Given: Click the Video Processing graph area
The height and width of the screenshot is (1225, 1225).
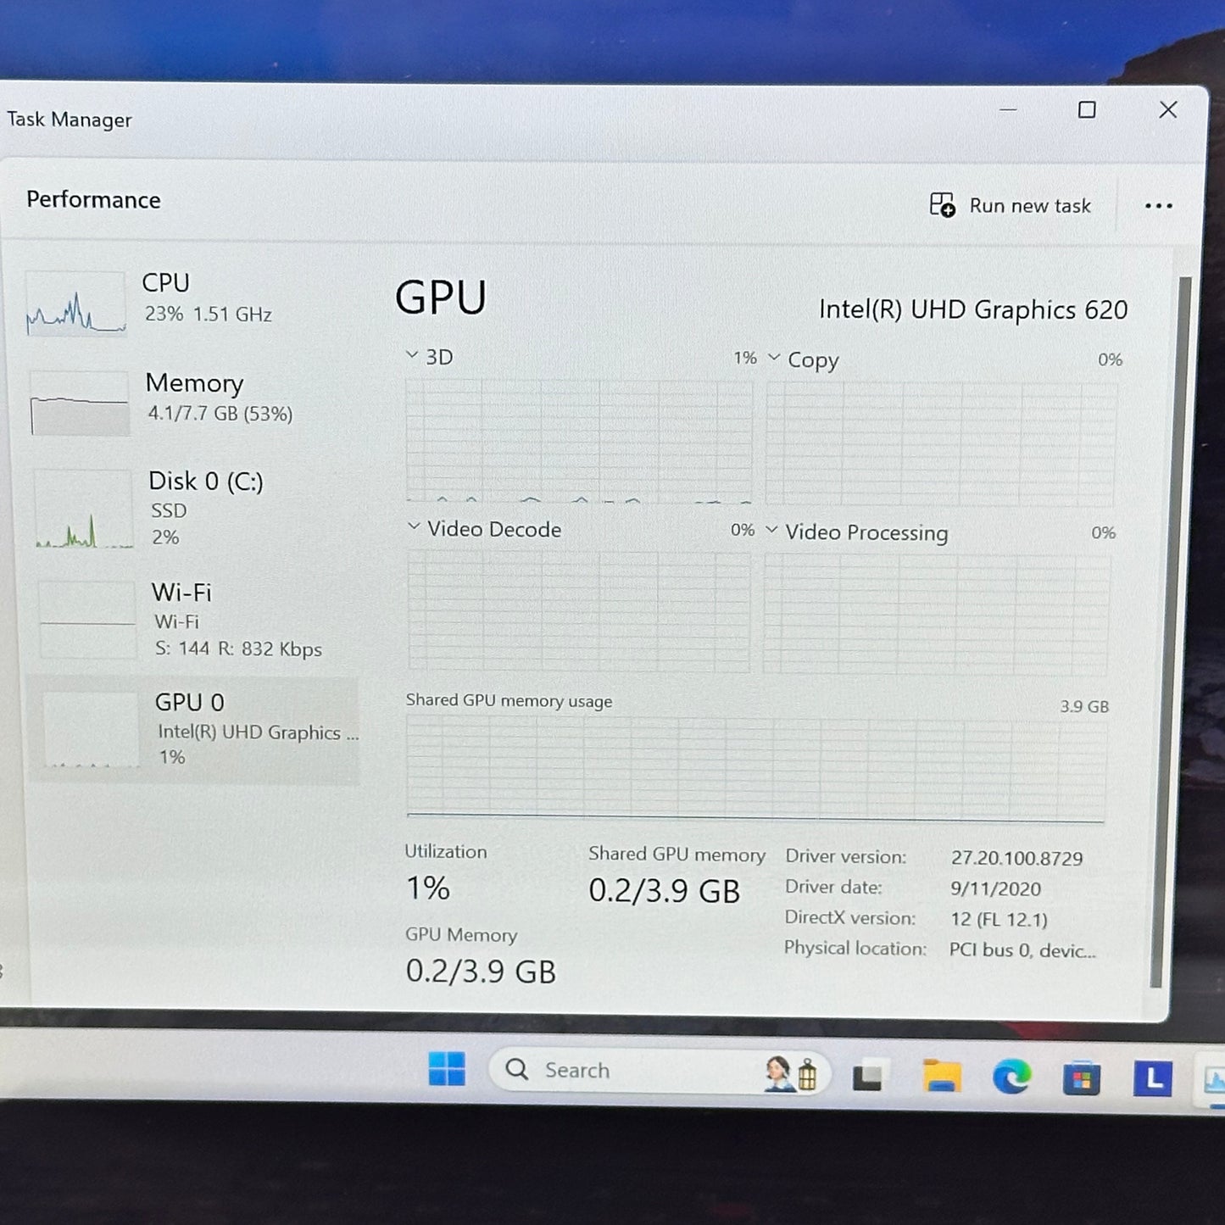Looking at the screenshot, I should 936,614.
